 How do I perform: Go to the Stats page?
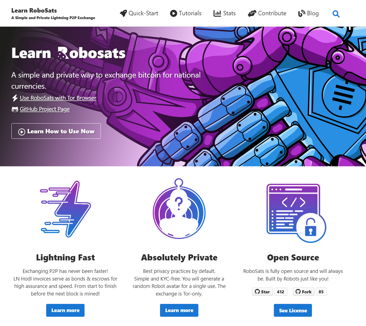(x=225, y=13)
